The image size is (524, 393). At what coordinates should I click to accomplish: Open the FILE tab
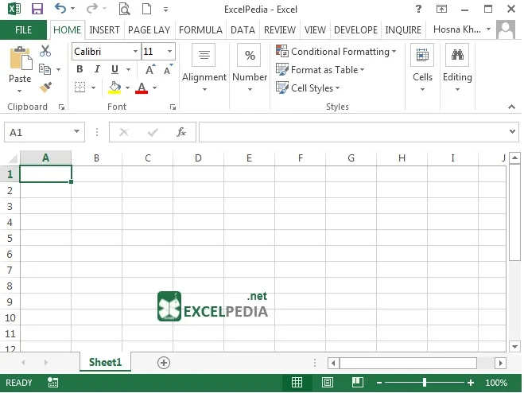pos(23,29)
